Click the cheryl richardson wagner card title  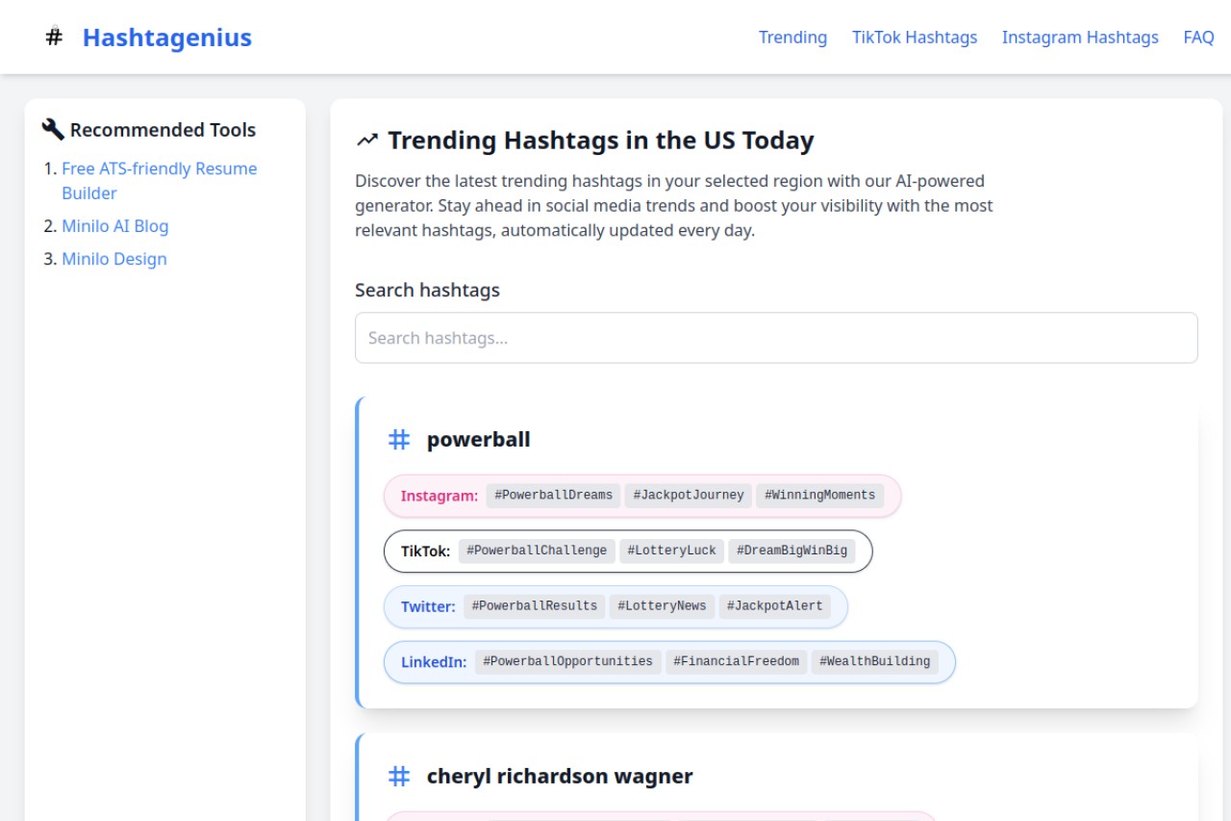click(560, 777)
